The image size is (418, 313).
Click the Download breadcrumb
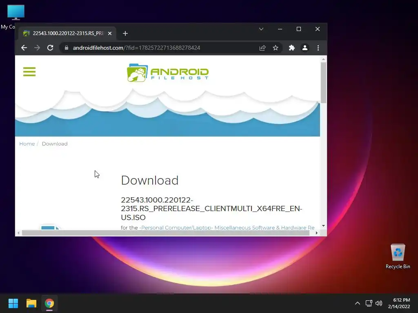[x=55, y=144]
